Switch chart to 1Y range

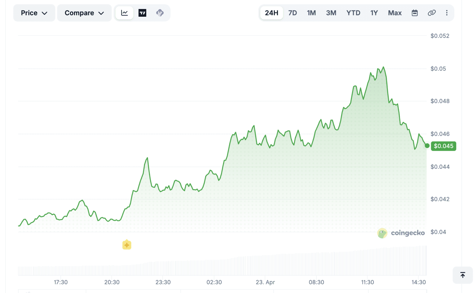point(374,13)
